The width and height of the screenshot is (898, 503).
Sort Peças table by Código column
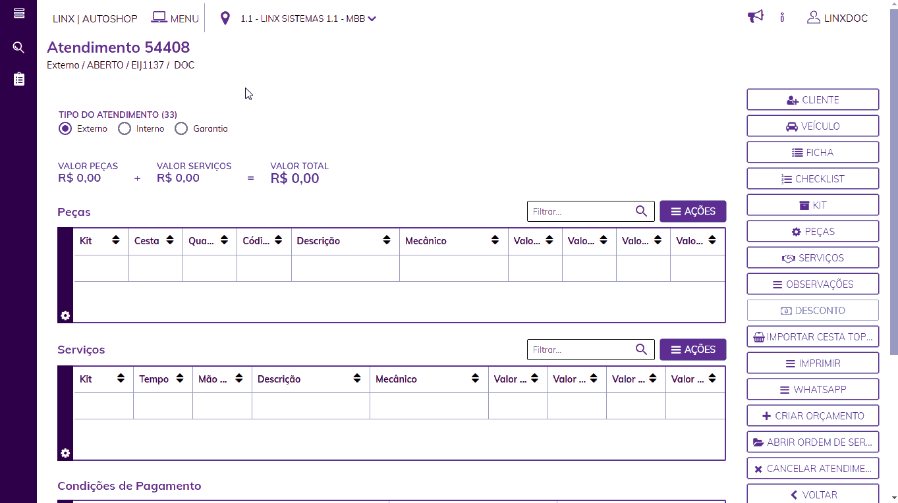point(279,241)
